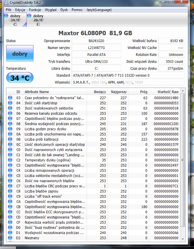
Task: Switch to the E: drive tab
Action: [x=38, y=20]
